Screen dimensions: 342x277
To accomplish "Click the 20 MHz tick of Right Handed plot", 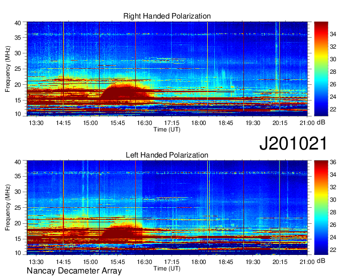I will coord(18,85).
